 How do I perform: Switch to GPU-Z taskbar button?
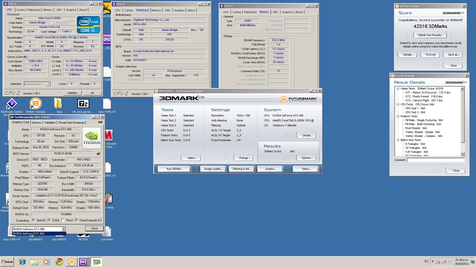click(96, 262)
